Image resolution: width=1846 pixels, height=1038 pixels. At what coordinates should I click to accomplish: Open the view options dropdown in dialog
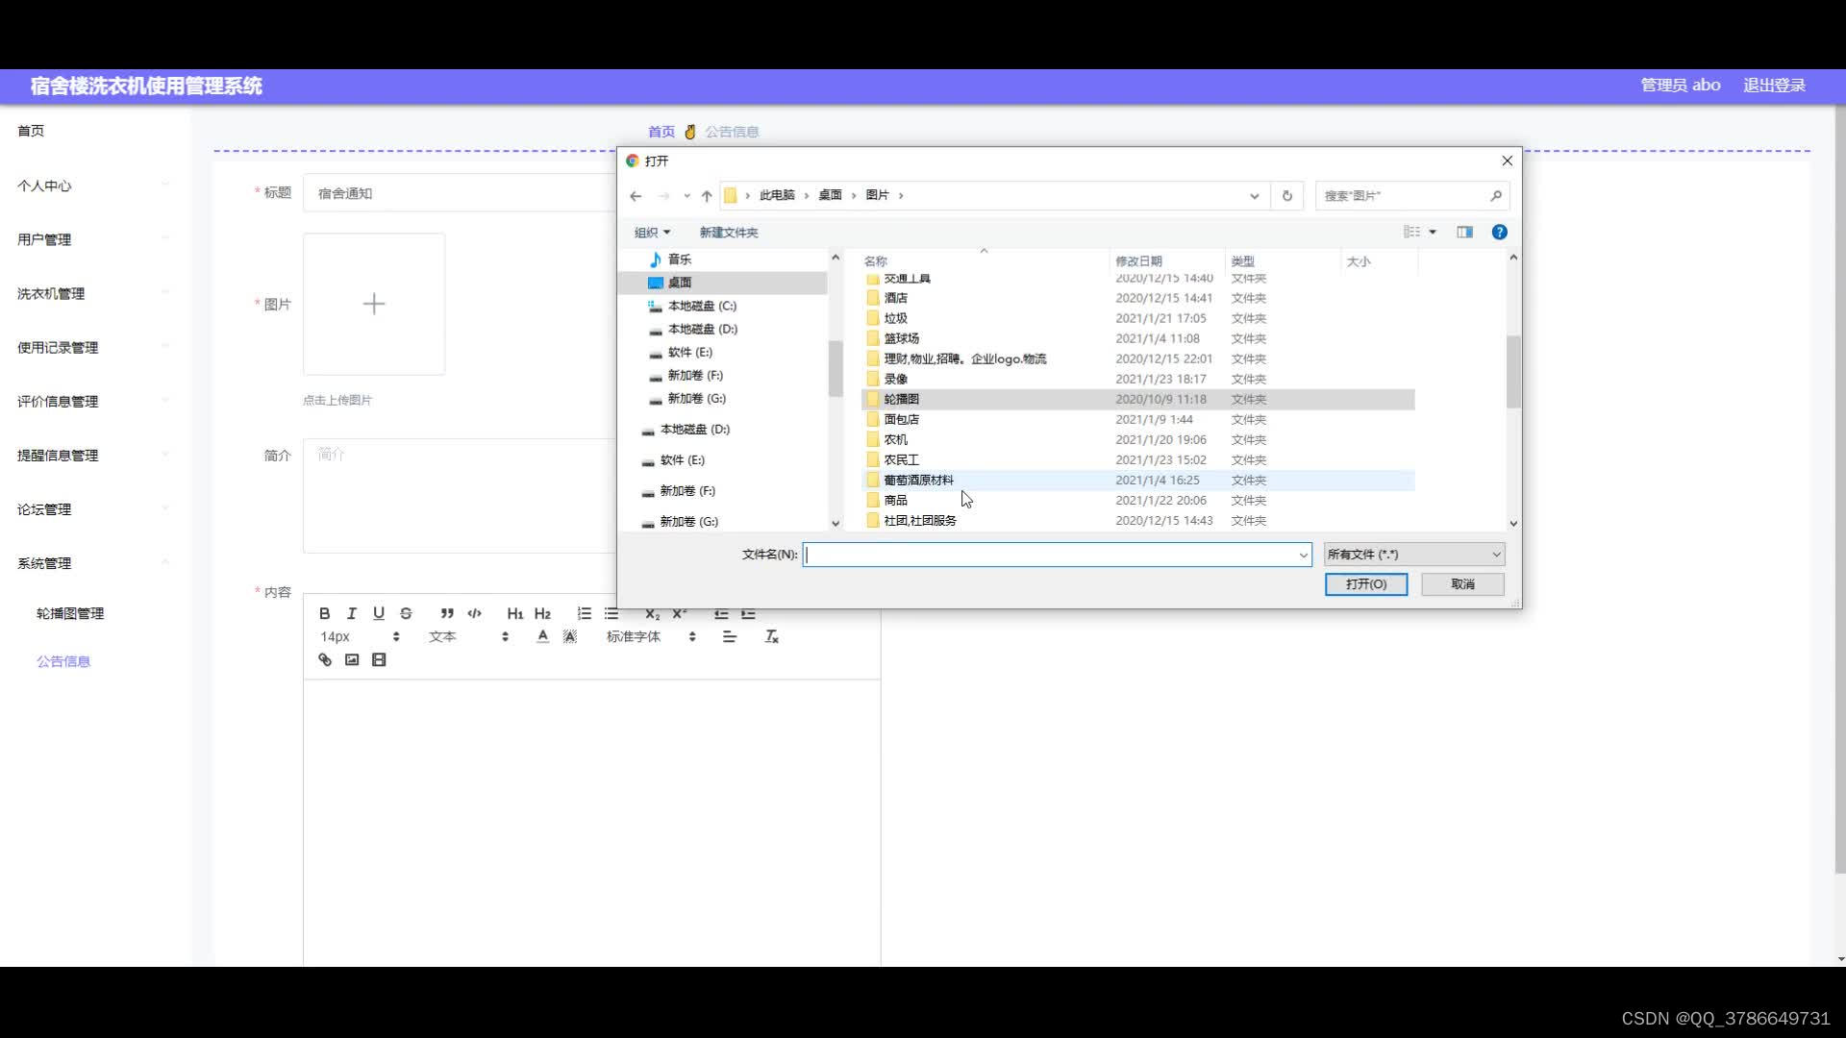coord(1433,232)
